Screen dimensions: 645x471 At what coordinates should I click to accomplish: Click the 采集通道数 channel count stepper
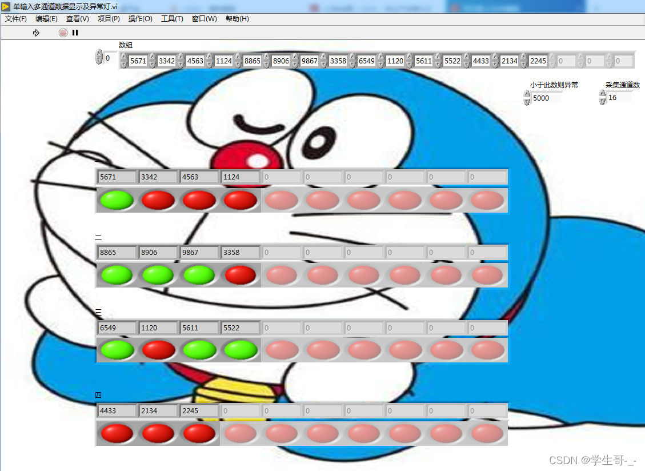click(602, 98)
